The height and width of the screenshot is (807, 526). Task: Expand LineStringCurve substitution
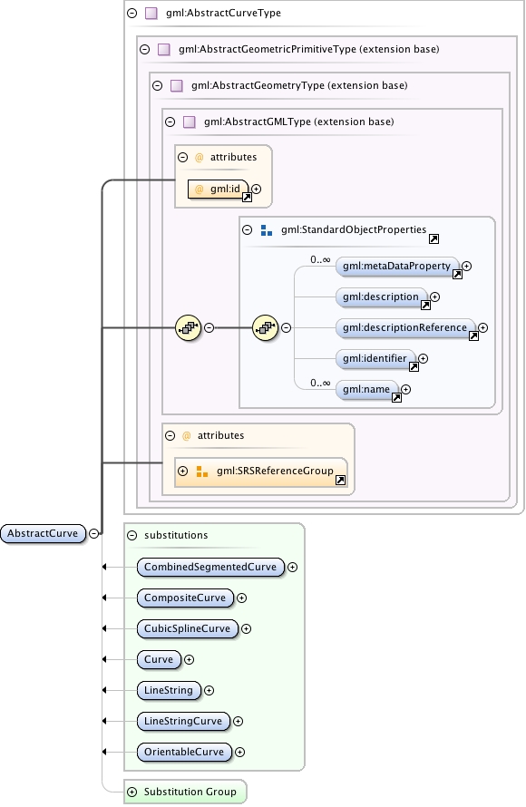click(x=238, y=722)
